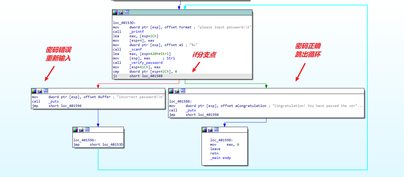Click the leave instruction

[x=215, y=149]
